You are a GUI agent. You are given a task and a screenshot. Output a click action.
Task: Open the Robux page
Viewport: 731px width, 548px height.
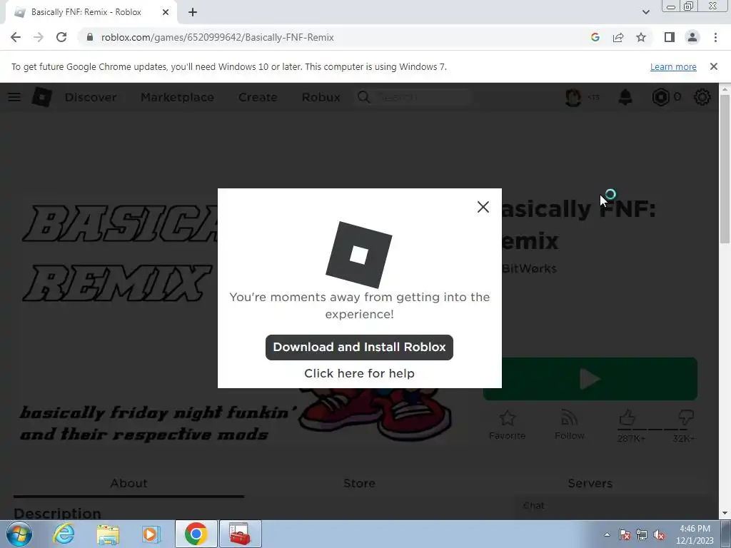tap(321, 97)
